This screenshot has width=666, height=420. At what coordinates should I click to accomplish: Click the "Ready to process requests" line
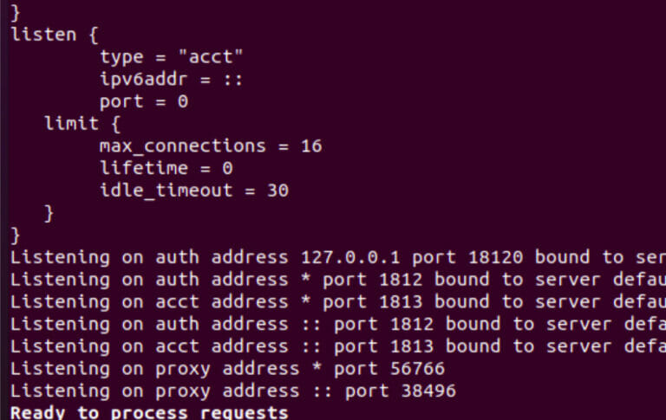[x=148, y=412]
